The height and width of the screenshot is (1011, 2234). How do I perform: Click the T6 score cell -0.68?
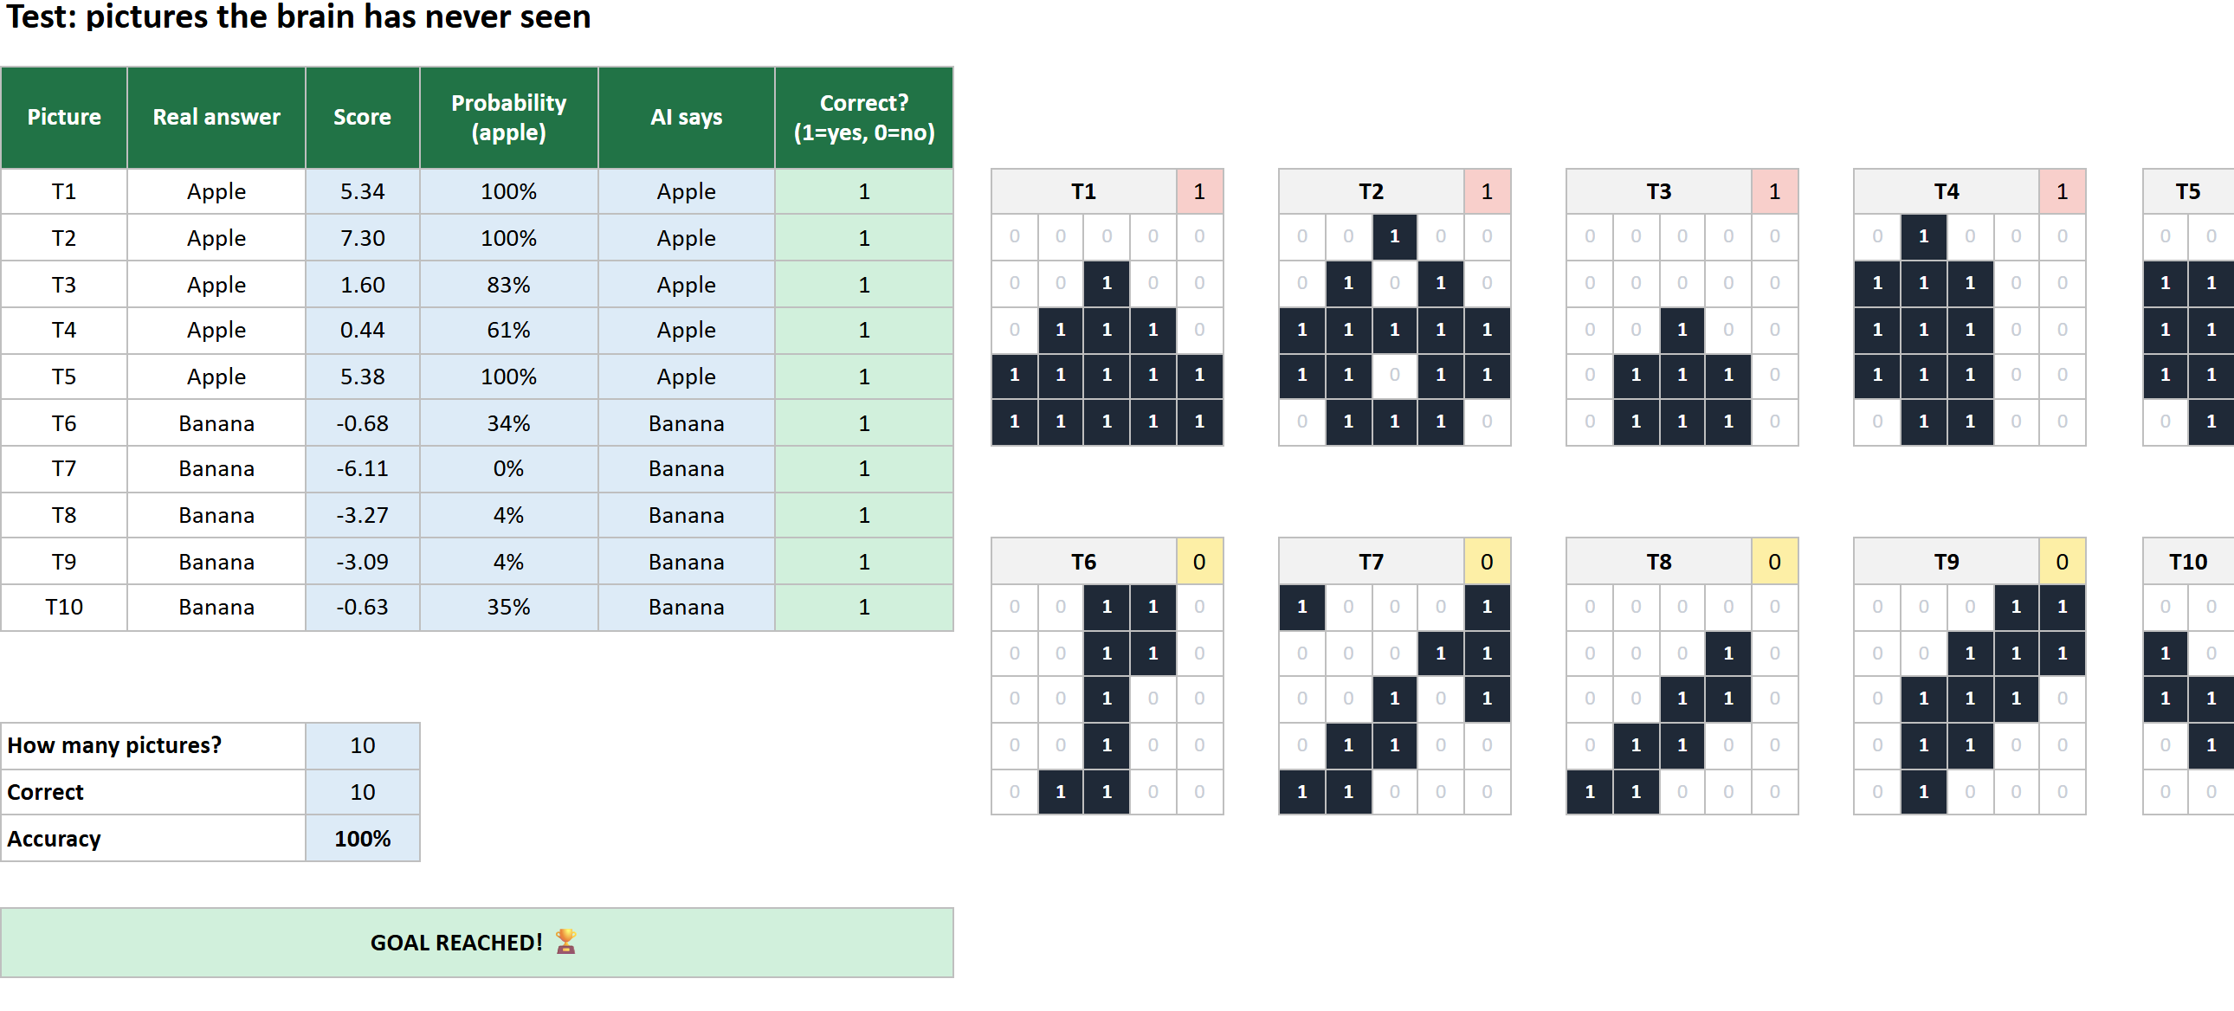point(363,423)
